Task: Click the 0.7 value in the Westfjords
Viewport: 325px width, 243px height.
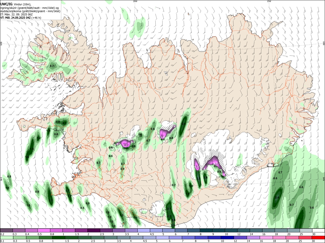Action: 52,66
